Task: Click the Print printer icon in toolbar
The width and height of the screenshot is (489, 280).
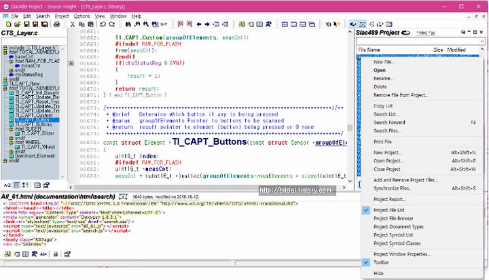Action: [x=57, y=24]
